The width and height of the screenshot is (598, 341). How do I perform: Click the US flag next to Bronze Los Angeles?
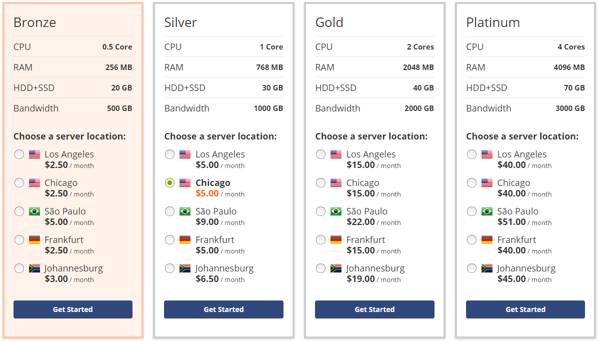(x=34, y=154)
